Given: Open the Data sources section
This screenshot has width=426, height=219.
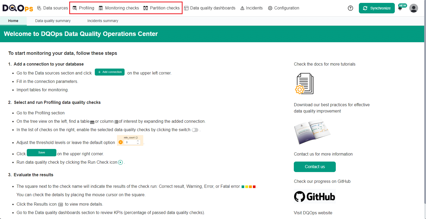Looking at the screenshot, I should click(52, 8).
